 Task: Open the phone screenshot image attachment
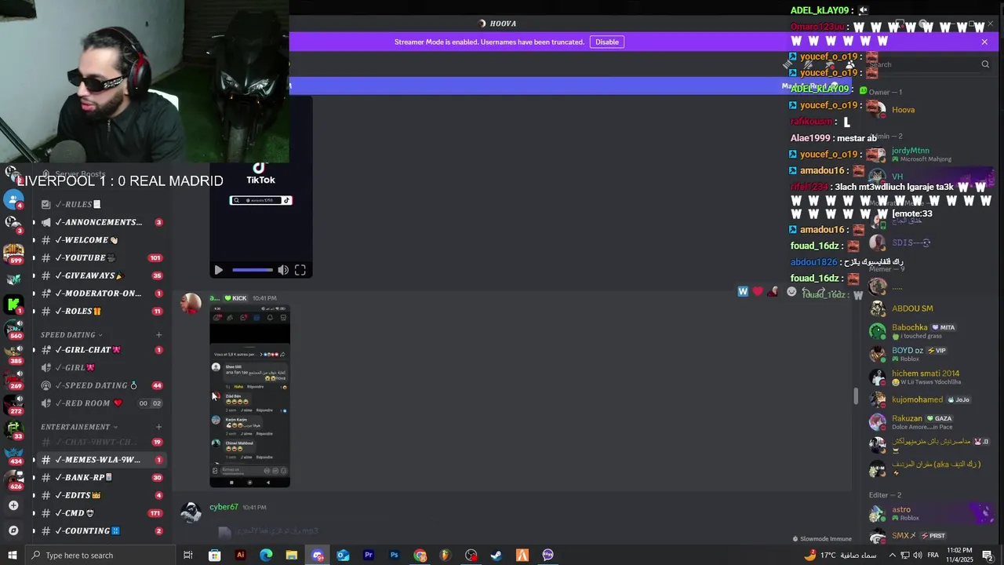[x=249, y=396]
